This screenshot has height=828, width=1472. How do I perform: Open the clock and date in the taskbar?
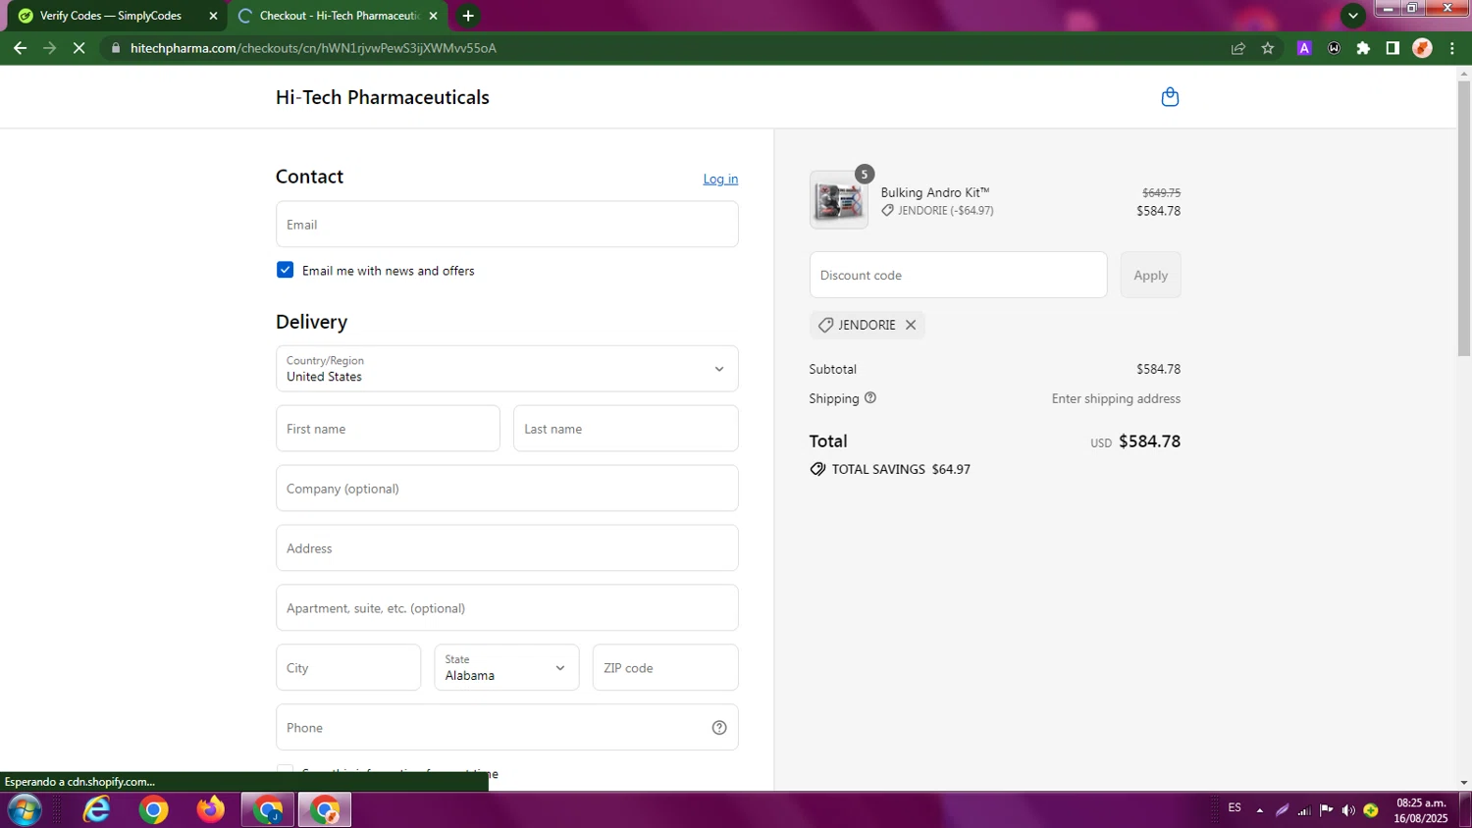pyautogui.click(x=1421, y=810)
